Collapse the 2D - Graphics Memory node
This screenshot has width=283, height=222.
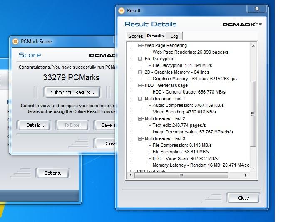tap(140, 72)
